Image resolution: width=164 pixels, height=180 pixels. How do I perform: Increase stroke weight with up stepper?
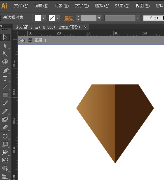click(x=79, y=17)
